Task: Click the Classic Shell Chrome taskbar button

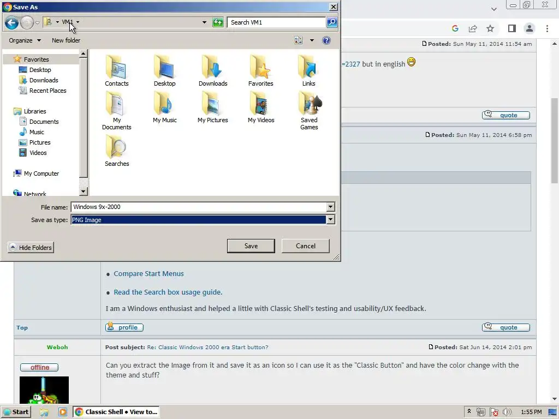Action: 116,412
